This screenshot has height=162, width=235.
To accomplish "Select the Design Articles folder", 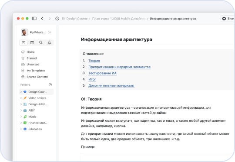I will [x=38, y=104].
